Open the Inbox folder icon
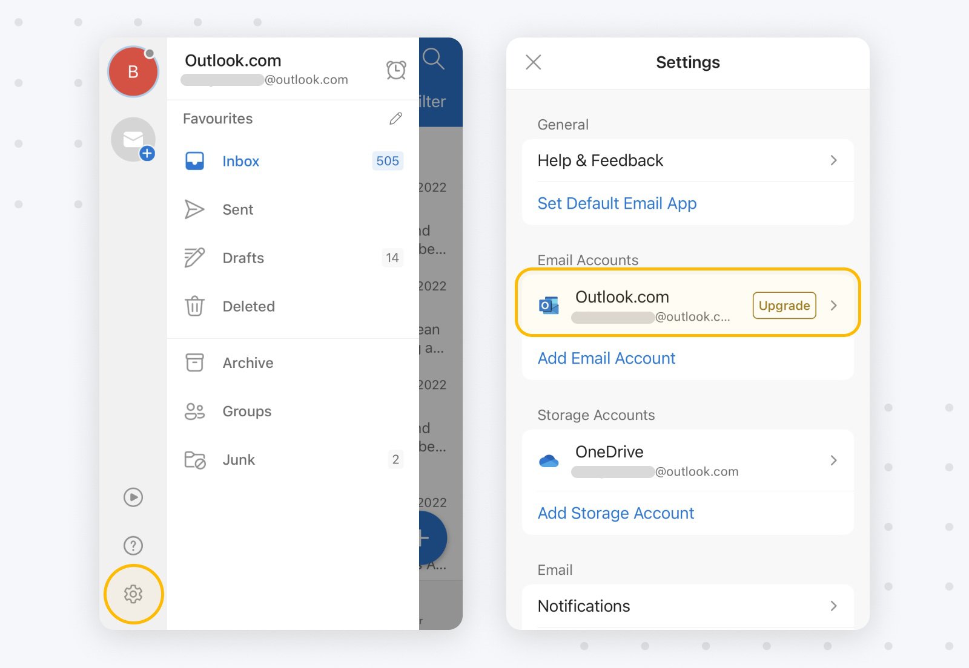Image resolution: width=969 pixels, height=668 pixels. tap(194, 161)
